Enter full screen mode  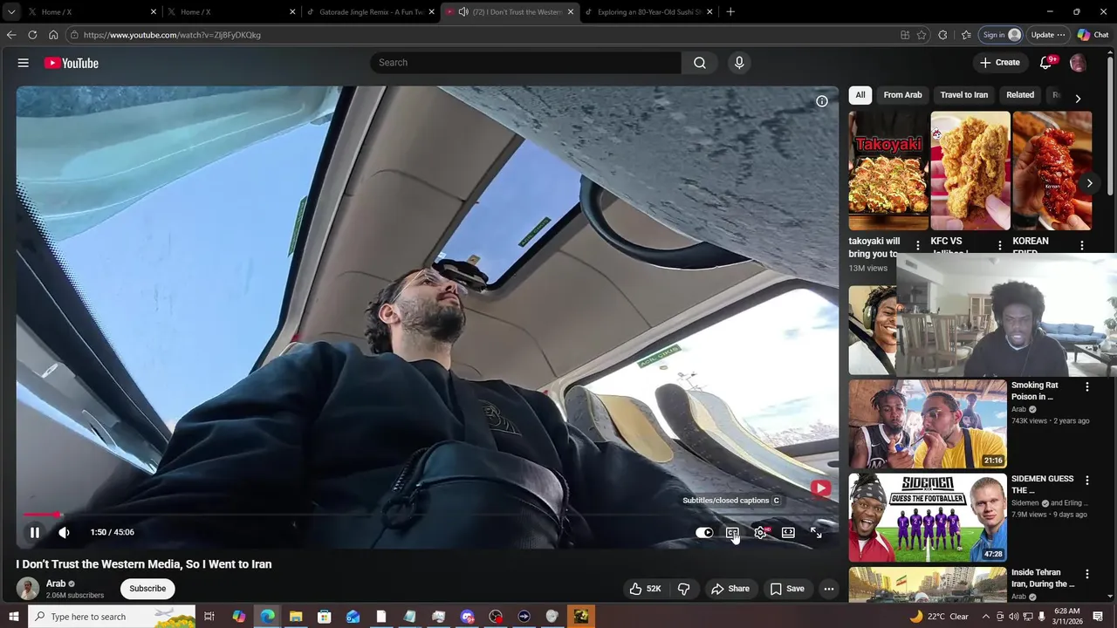[x=816, y=532]
